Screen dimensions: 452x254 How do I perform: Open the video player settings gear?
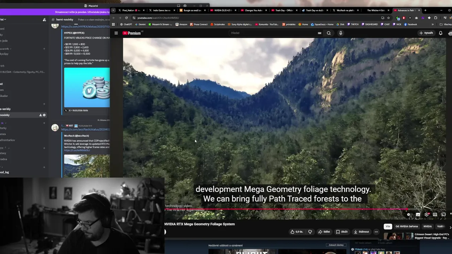tap(427, 214)
